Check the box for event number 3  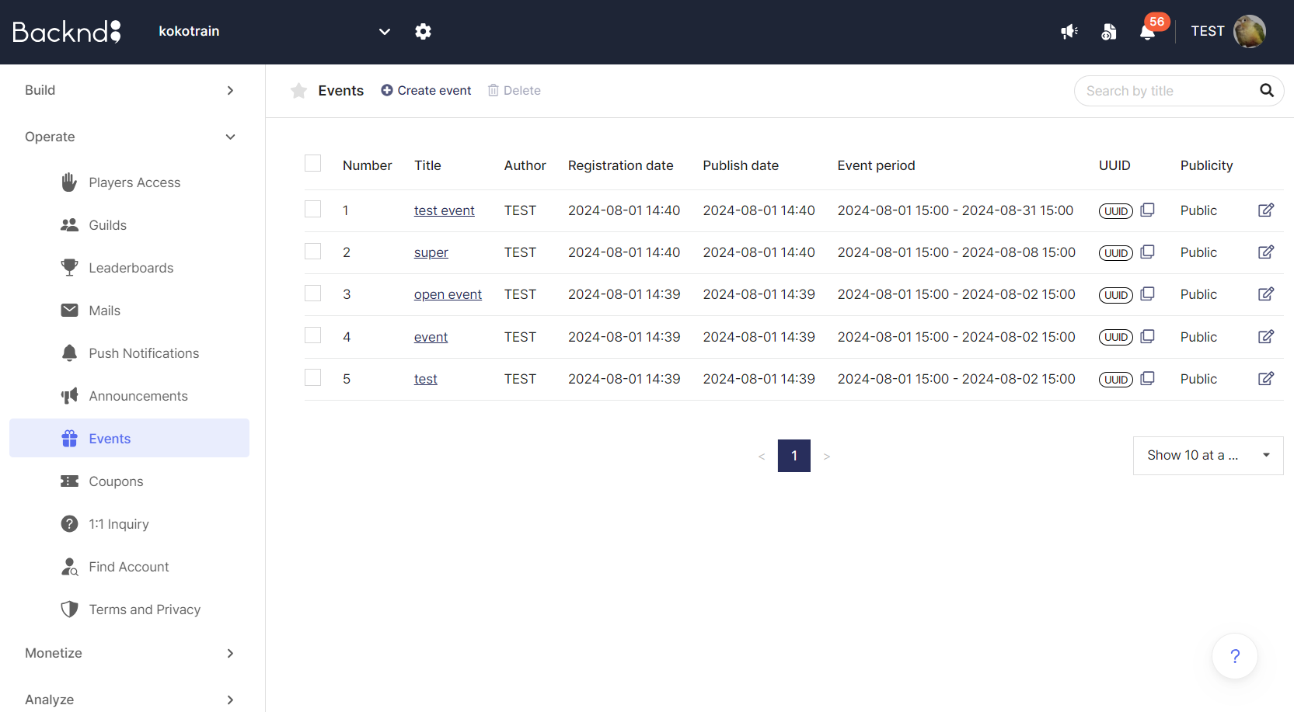[x=313, y=293]
